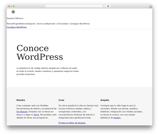
Task: Click the red close window button
Action: click(x=9, y=6)
